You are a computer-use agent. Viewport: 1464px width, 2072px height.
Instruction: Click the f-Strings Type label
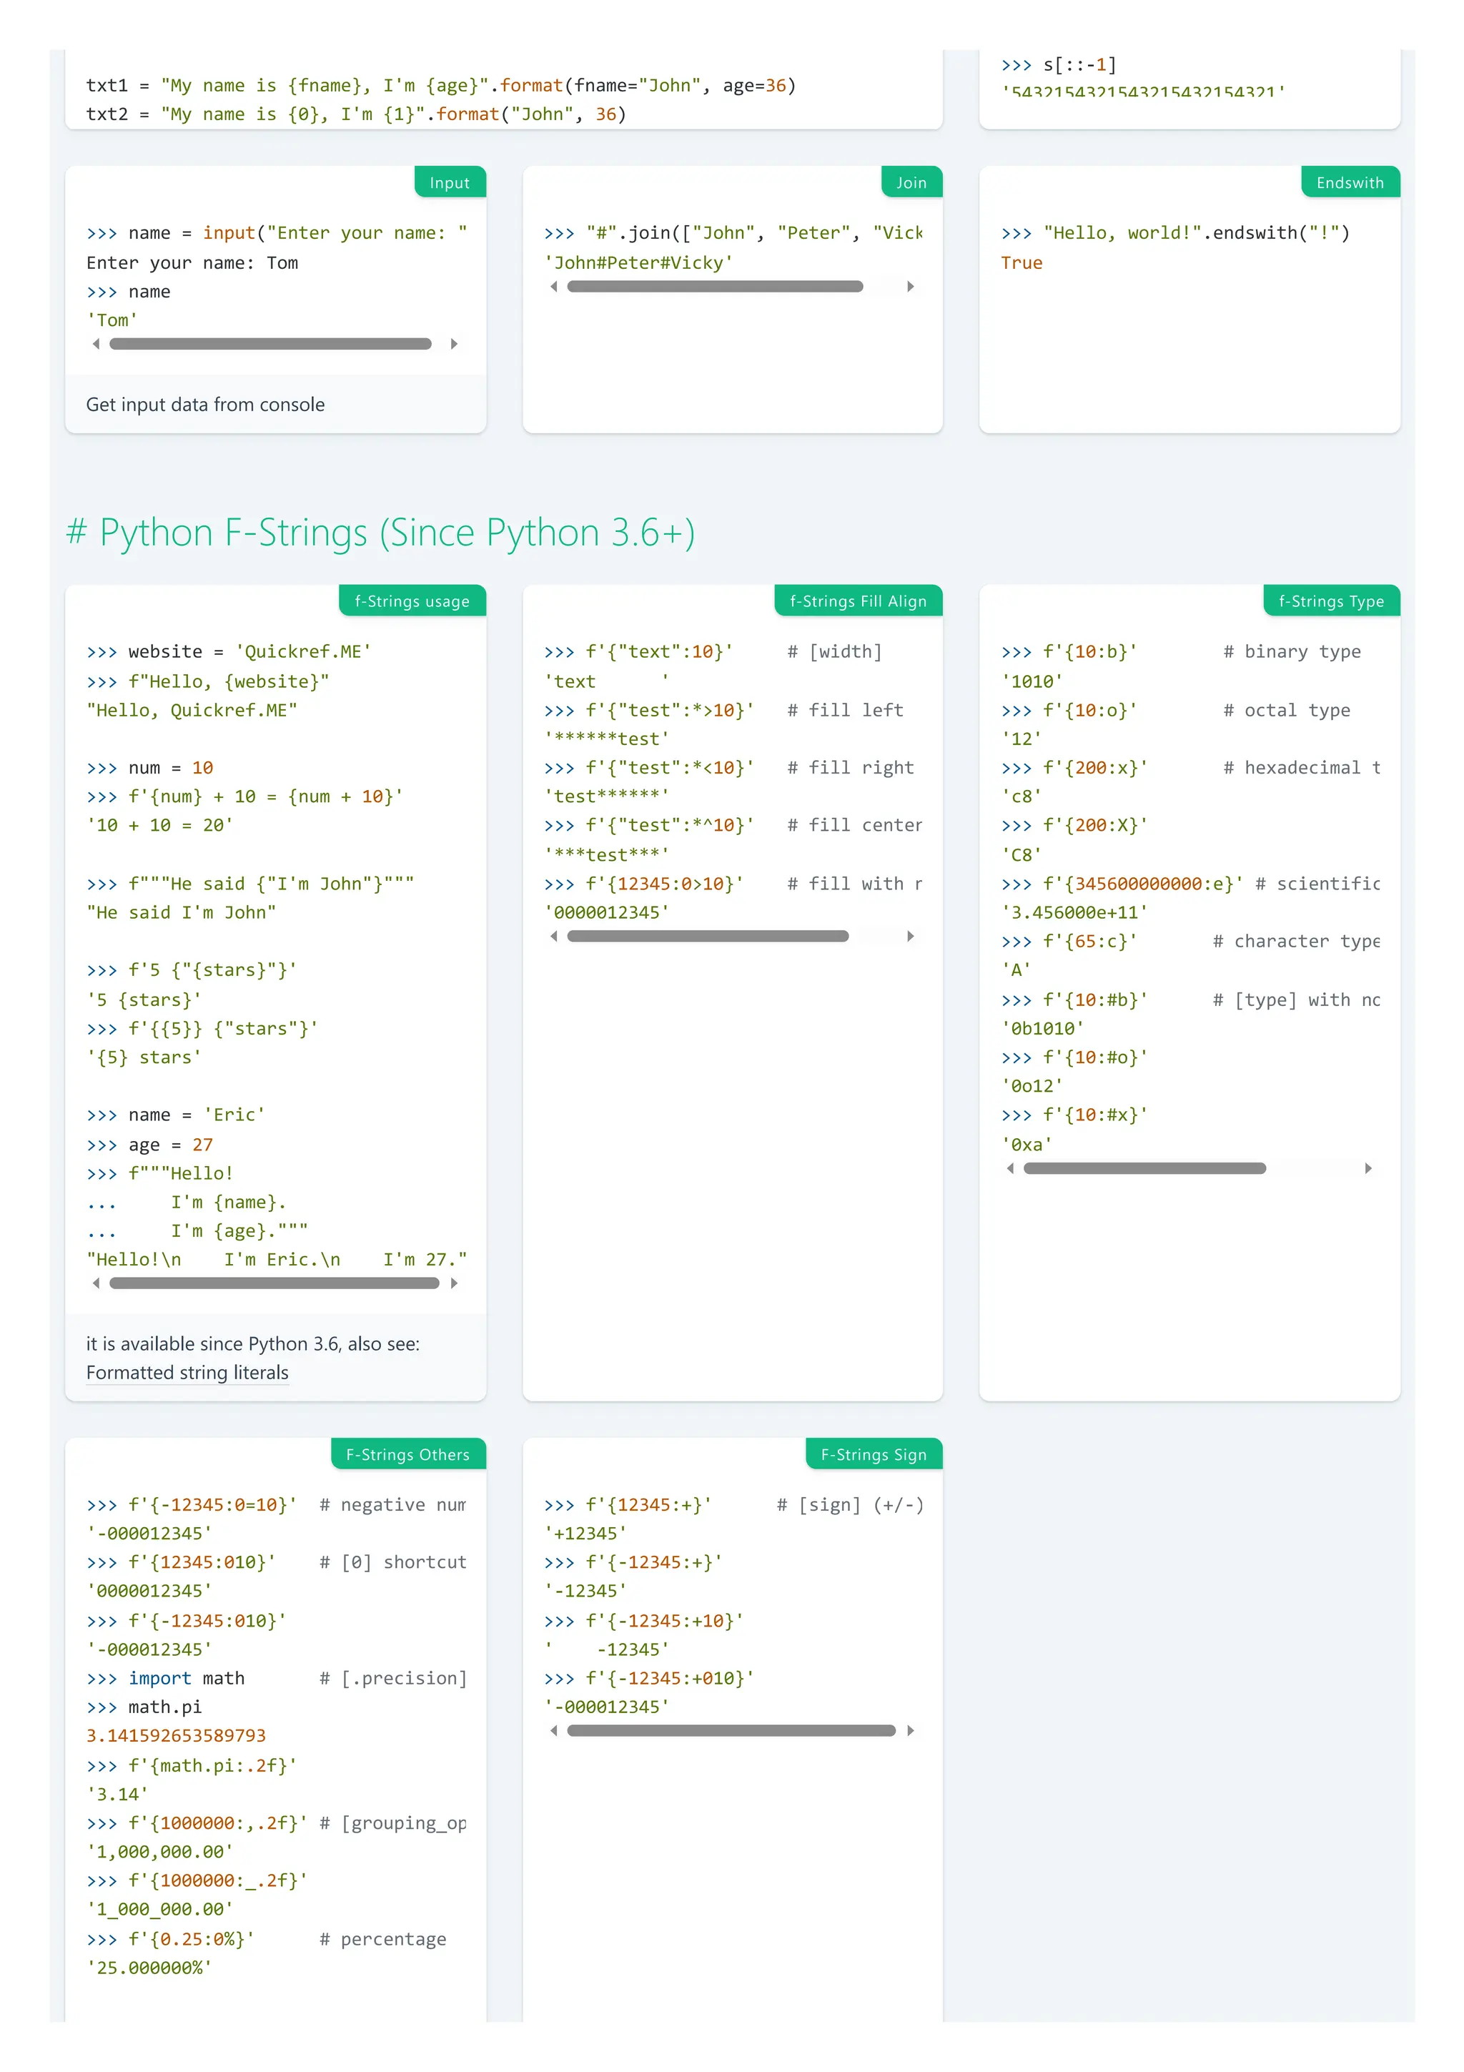tap(1330, 601)
